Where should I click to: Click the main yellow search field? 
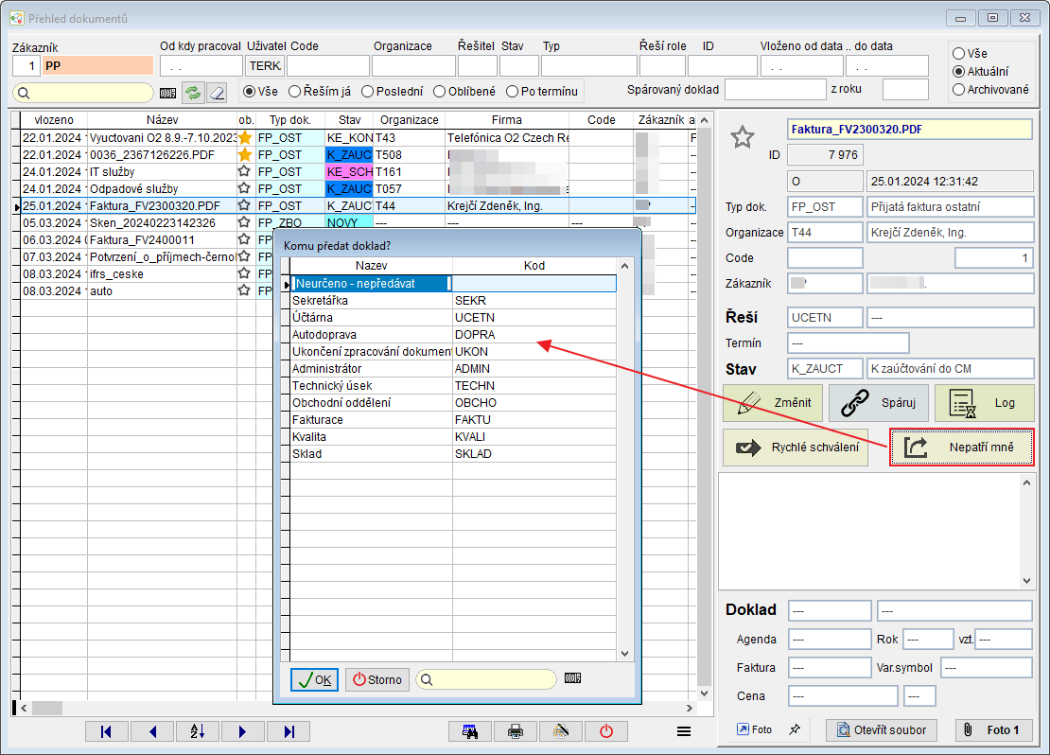pos(83,93)
